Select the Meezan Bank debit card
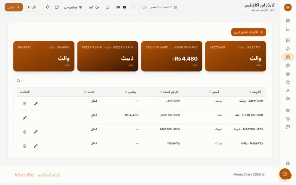The image size is (296, 185). click(108, 56)
